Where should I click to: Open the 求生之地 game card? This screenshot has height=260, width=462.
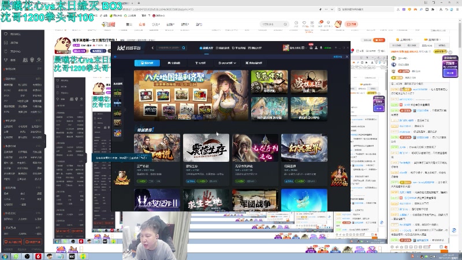(x=206, y=200)
